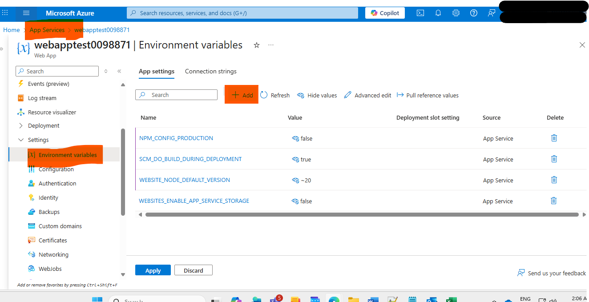Focus the app settings Search filter

coord(176,95)
